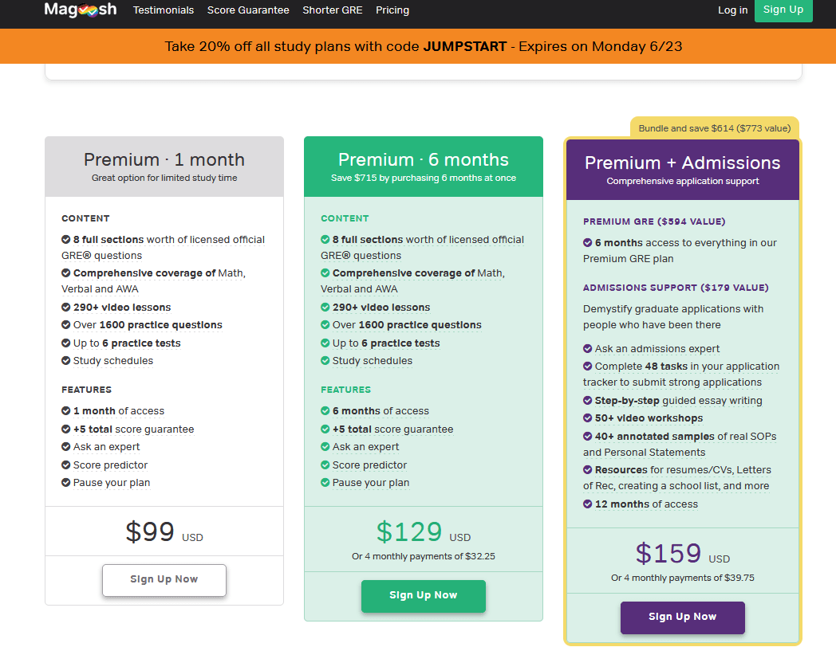The width and height of the screenshot is (836, 647).
Task: Click checkmark icon beside Ask an admissions expert
Action: pos(588,348)
